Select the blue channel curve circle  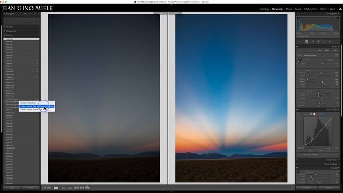[x=324, y=114]
